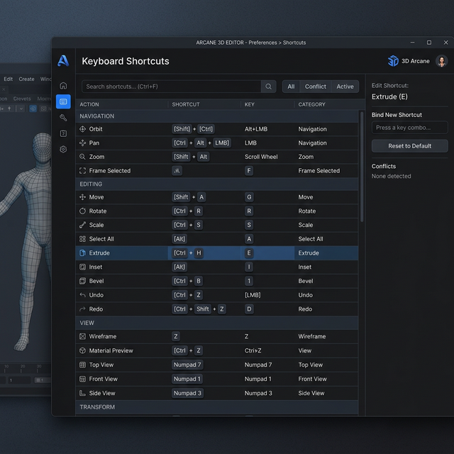Click the Arcane logo in the sidebar

pyautogui.click(x=63, y=61)
